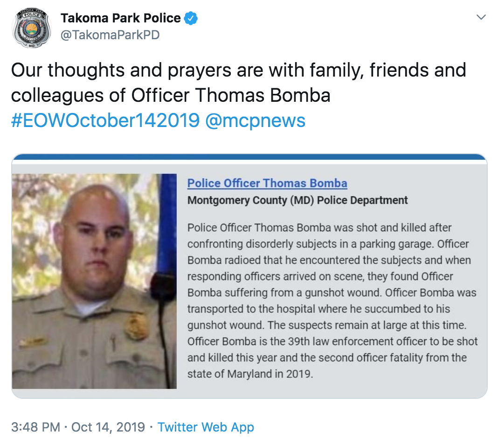Open the Takoma Park Police display name
Viewport: 498px width, 446px height.
tap(120, 18)
